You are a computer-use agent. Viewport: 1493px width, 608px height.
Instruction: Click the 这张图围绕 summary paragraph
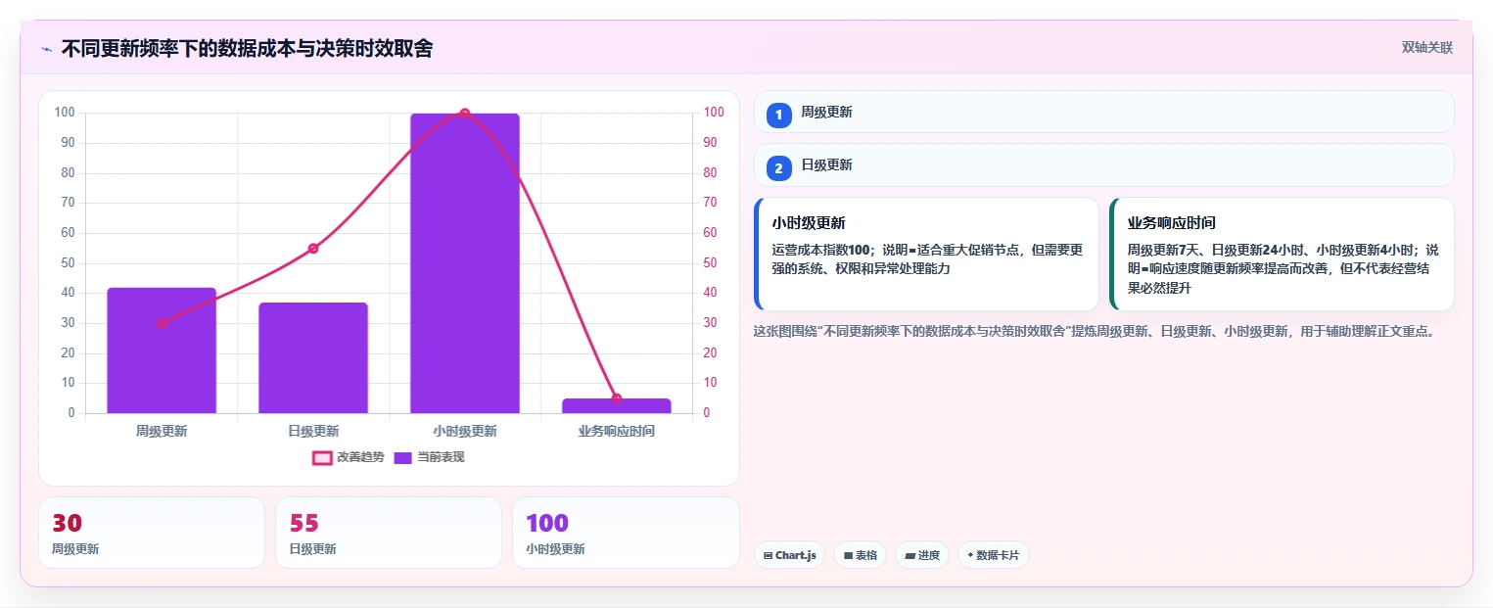(1095, 331)
